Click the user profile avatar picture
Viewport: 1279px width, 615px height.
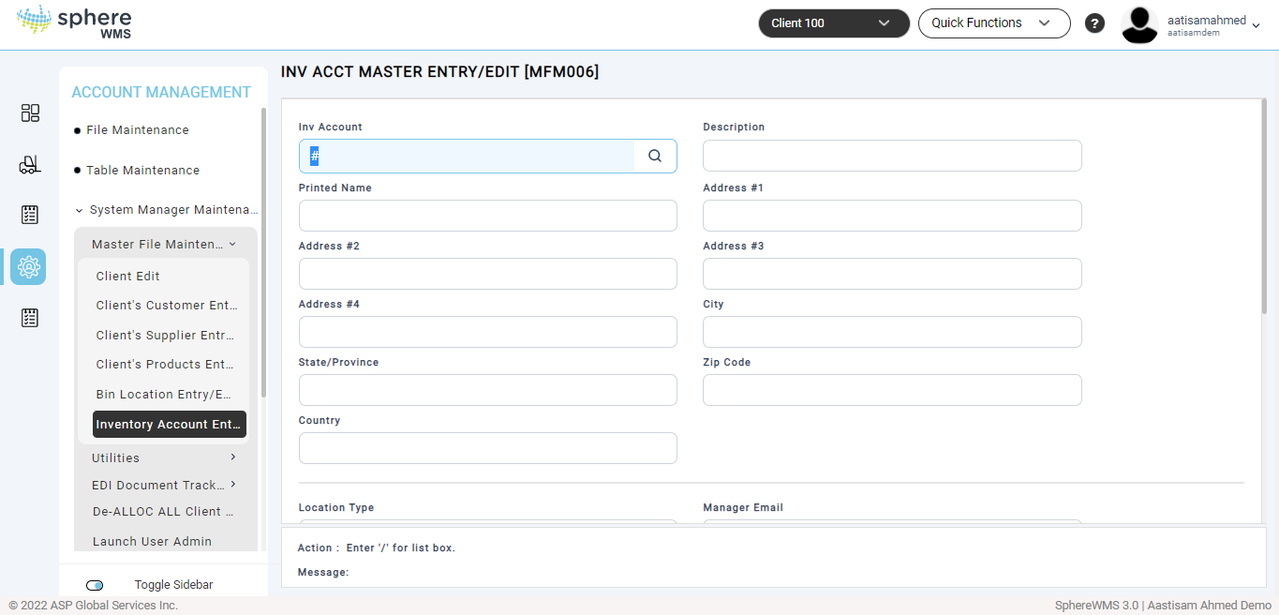(x=1139, y=24)
